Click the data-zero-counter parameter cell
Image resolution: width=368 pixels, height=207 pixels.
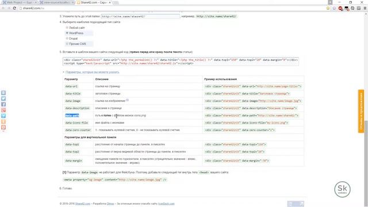click(x=78, y=130)
